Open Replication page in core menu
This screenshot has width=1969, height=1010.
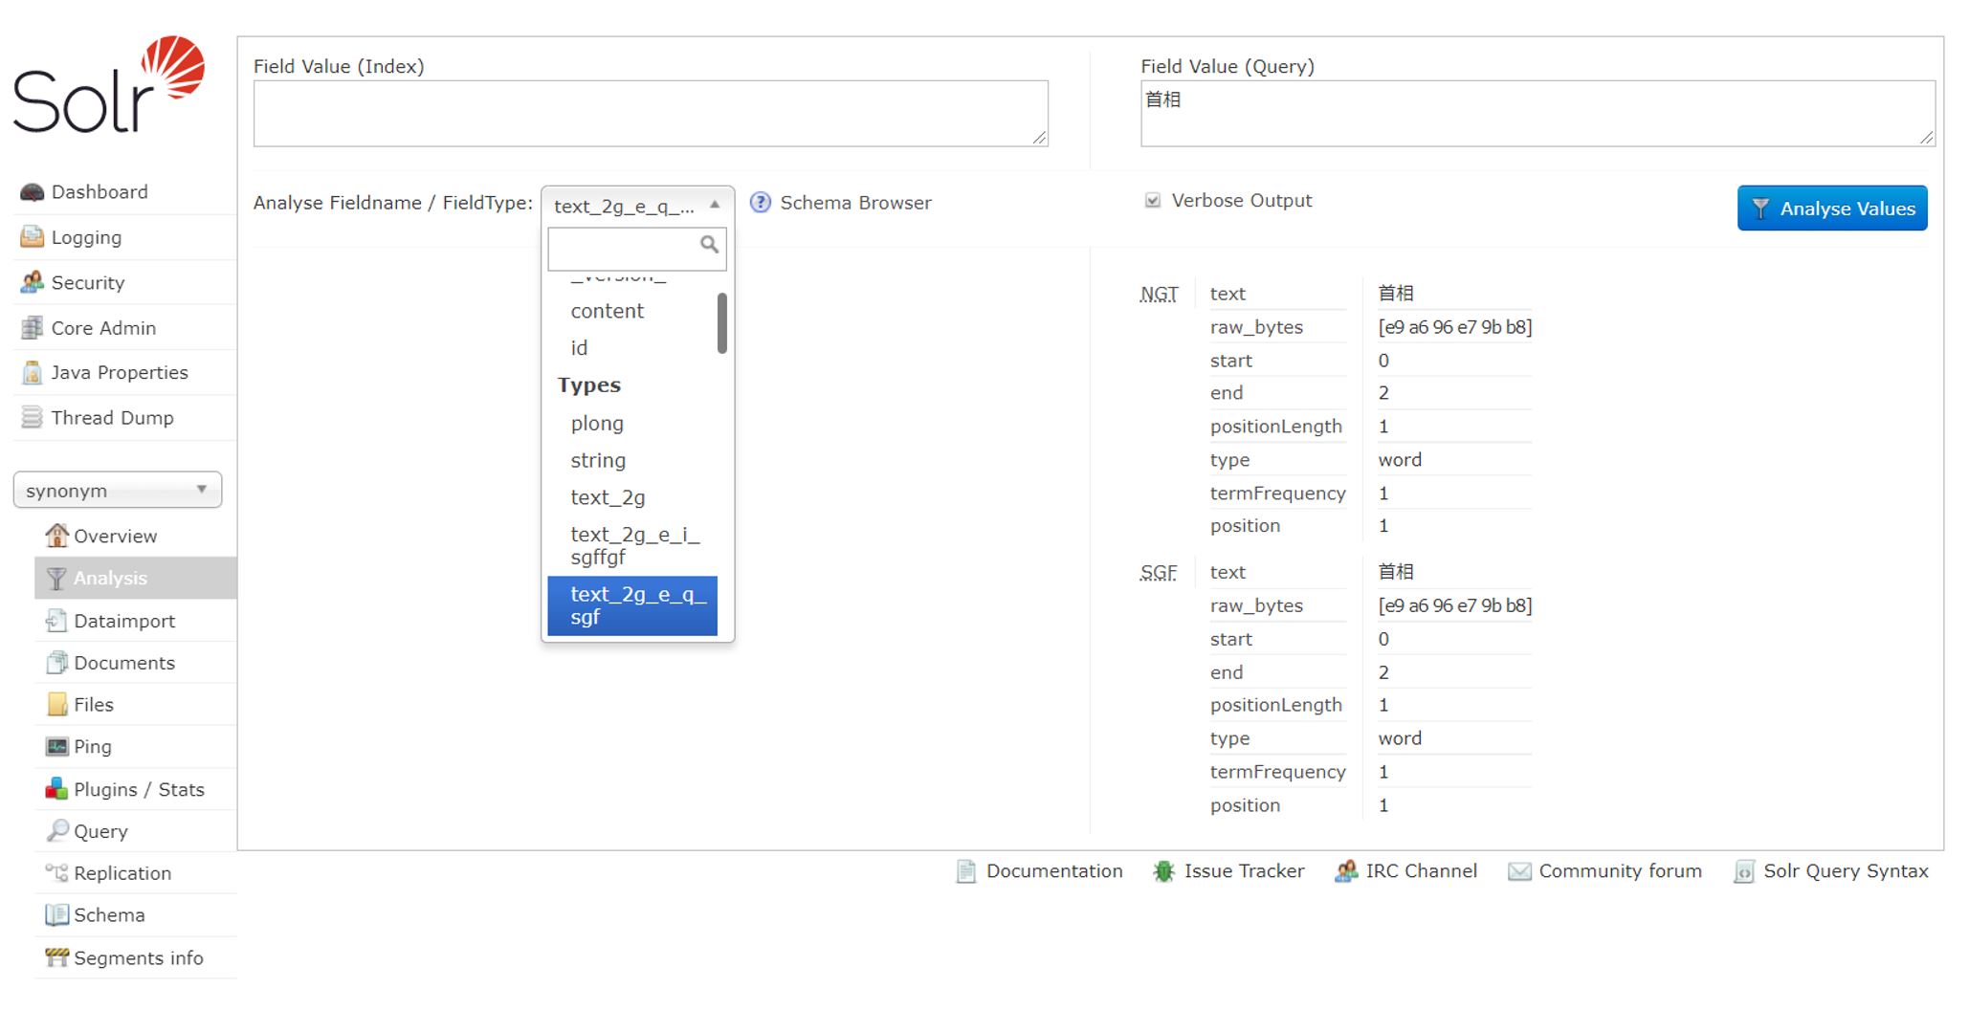click(x=122, y=873)
